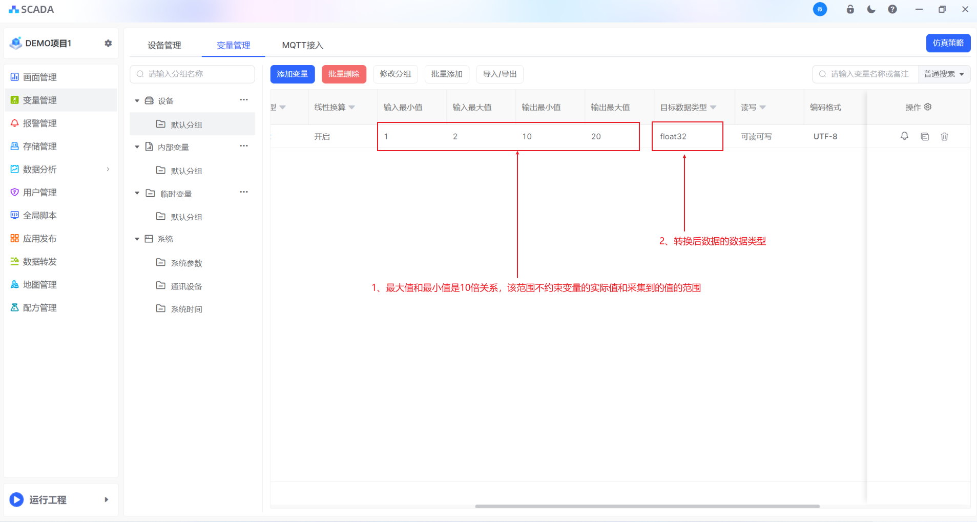977x522 pixels.
Task: Collapse the 内部变量 tree node
Action: click(x=137, y=147)
